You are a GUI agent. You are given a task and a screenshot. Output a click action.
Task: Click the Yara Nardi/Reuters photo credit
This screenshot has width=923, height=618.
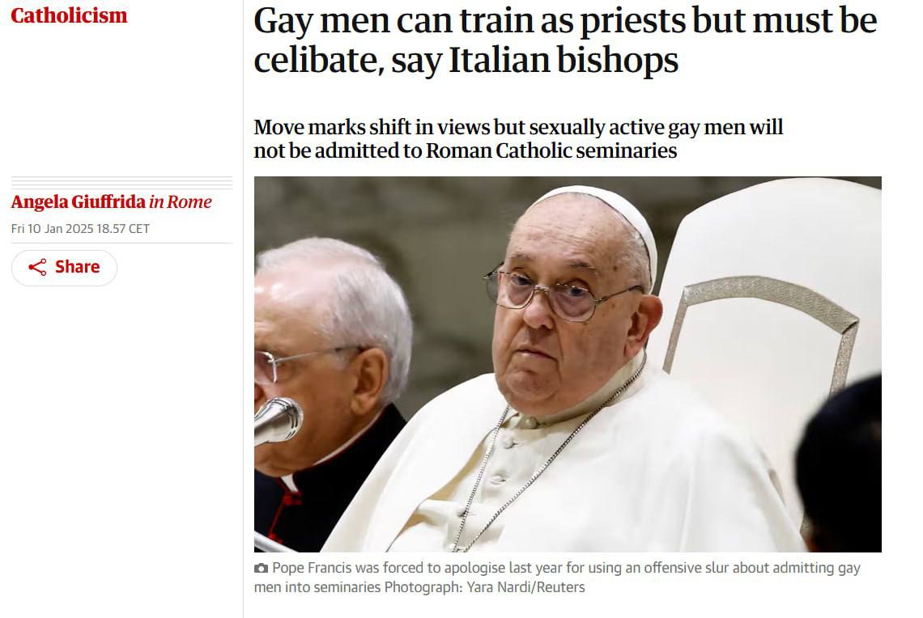[525, 587]
